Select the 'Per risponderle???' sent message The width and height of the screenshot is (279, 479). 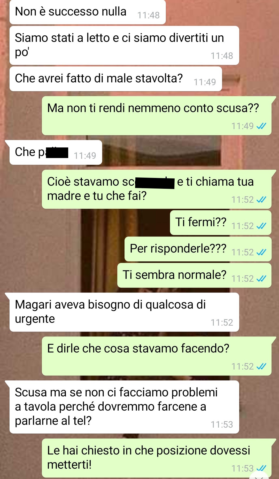click(198, 249)
